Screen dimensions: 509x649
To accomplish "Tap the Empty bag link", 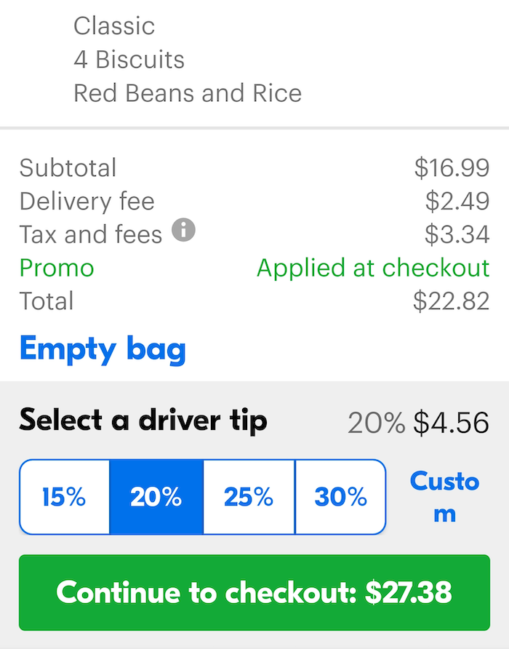I will pyautogui.click(x=103, y=350).
